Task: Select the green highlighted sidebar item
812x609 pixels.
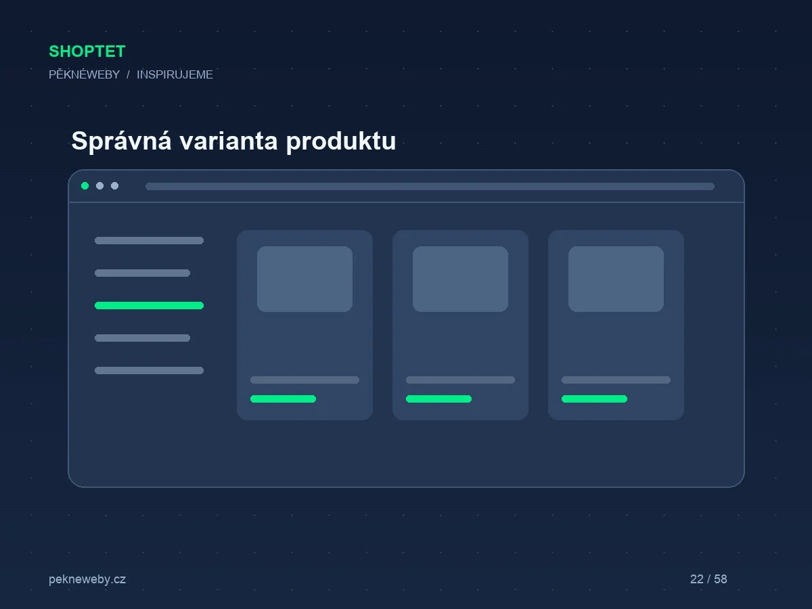Action: (149, 305)
